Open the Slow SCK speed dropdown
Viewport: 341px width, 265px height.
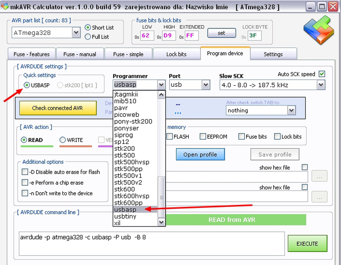click(321, 85)
